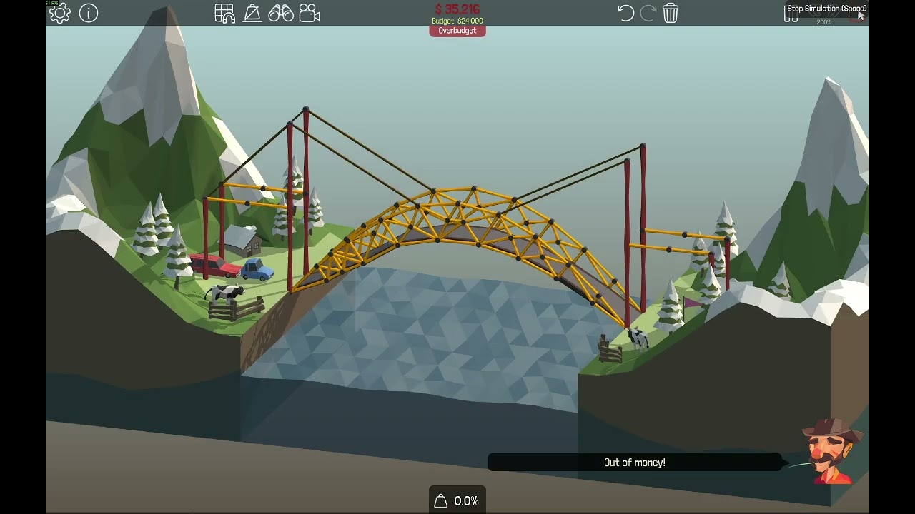This screenshot has height=514, width=915.
Task: Click the cowboy hat character avatar
Action: (832, 452)
